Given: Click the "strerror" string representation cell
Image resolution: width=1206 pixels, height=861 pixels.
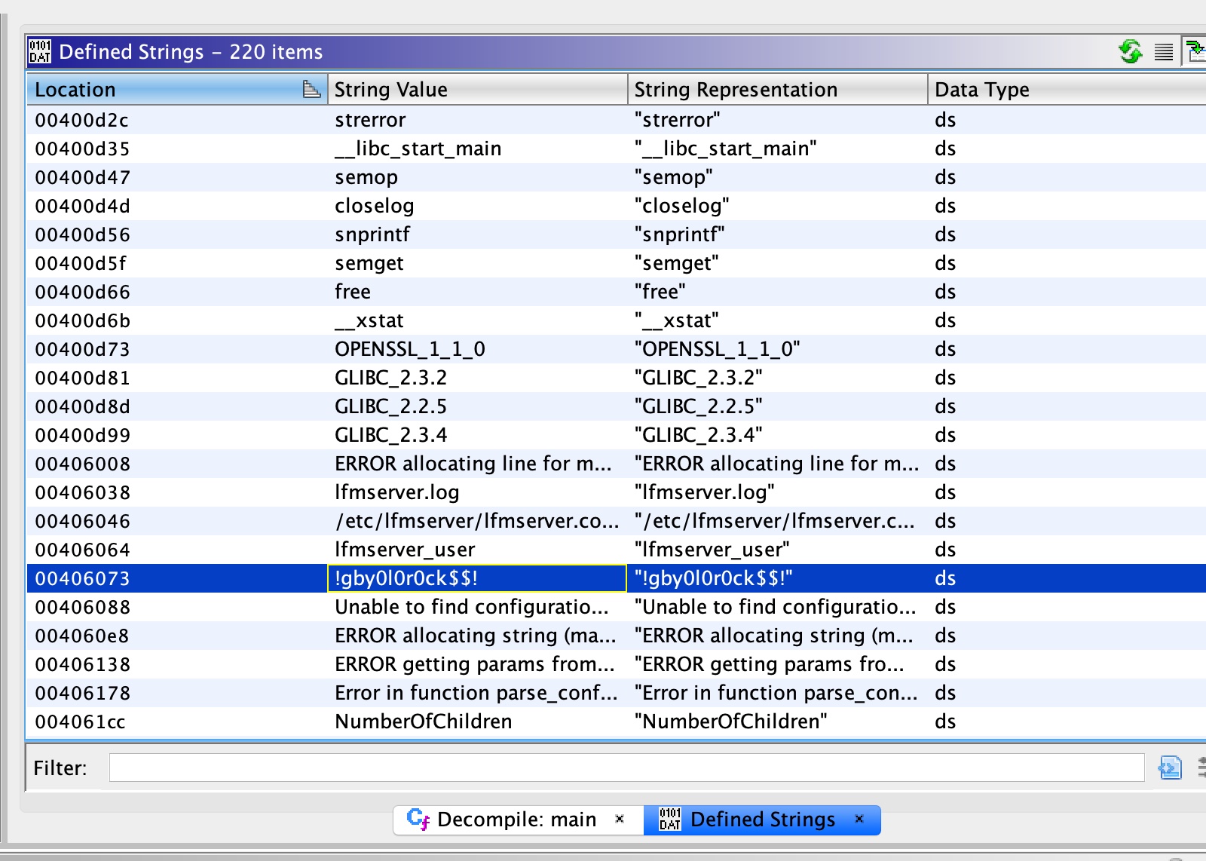Looking at the screenshot, I should pyautogui.click(x=777, y=120).
